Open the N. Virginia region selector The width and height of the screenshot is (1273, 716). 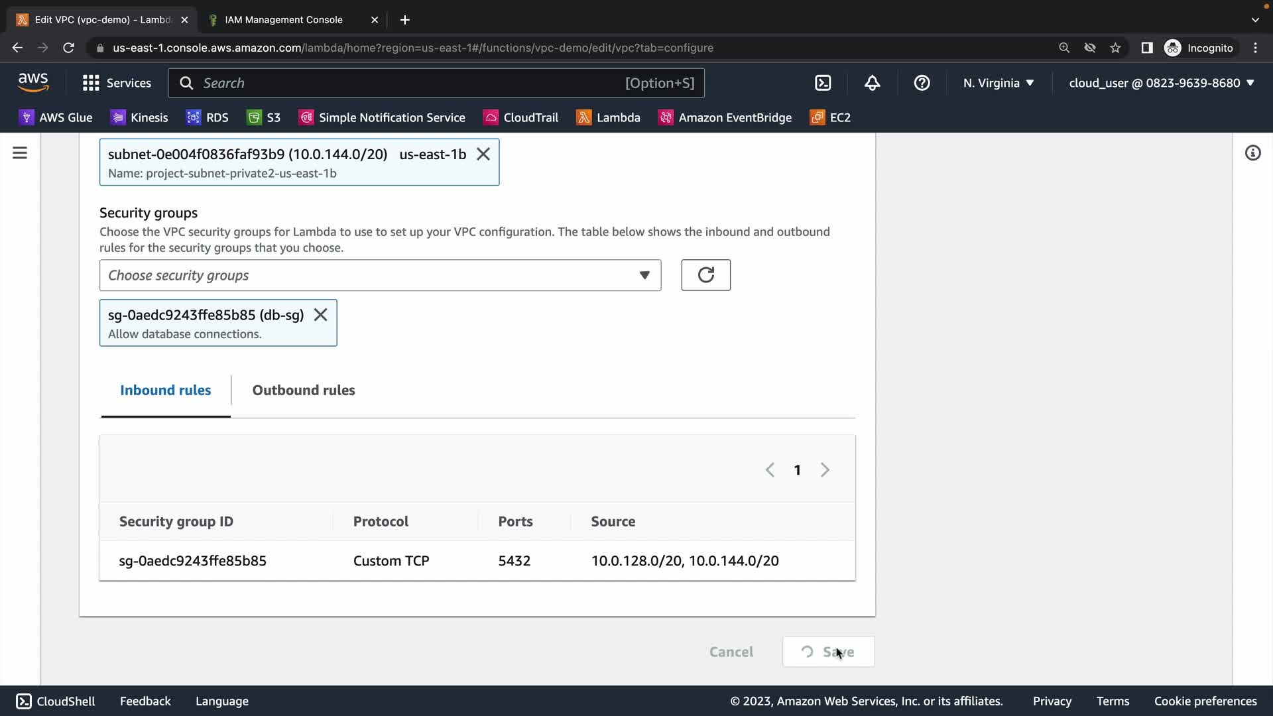(998, 83)
